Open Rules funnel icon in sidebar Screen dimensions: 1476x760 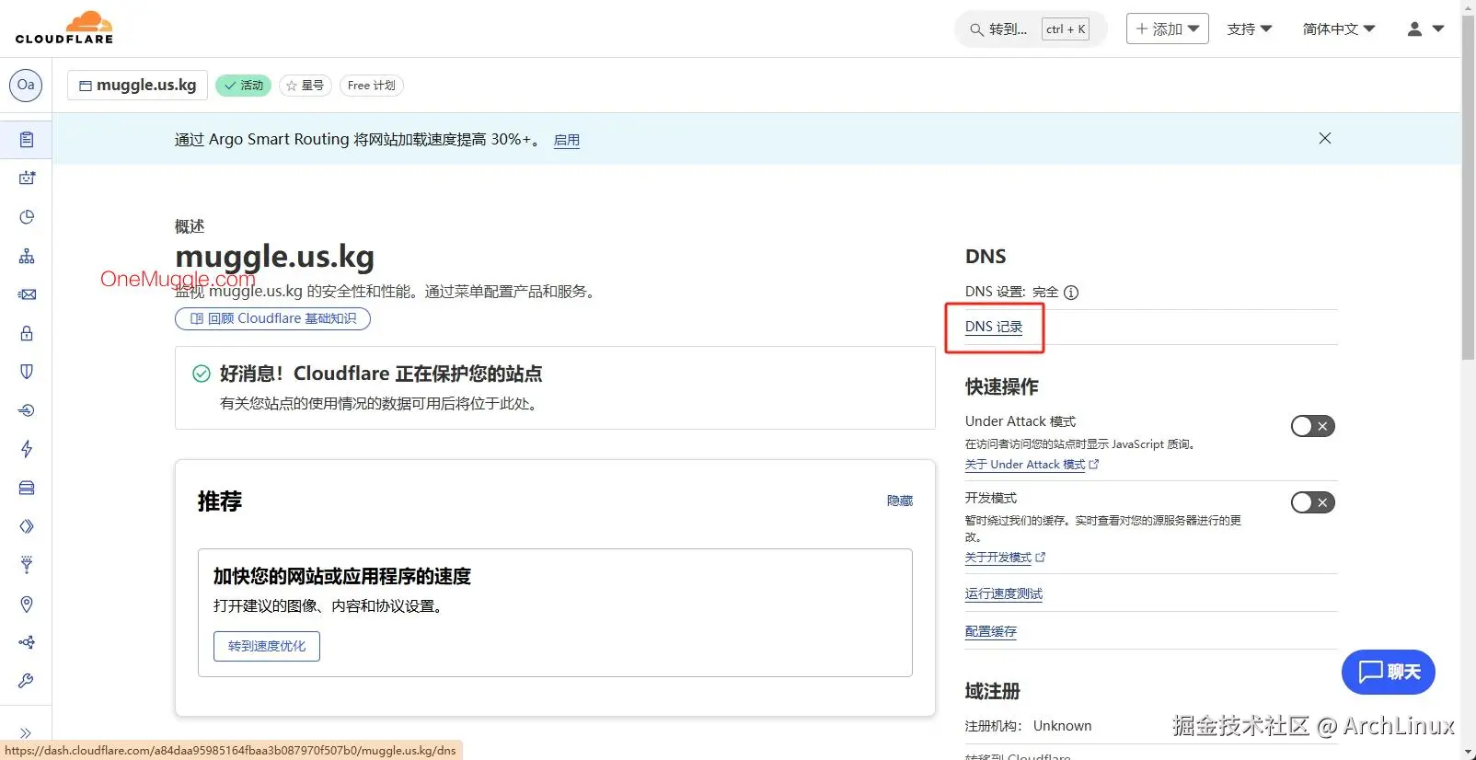[x=27, y=565]
